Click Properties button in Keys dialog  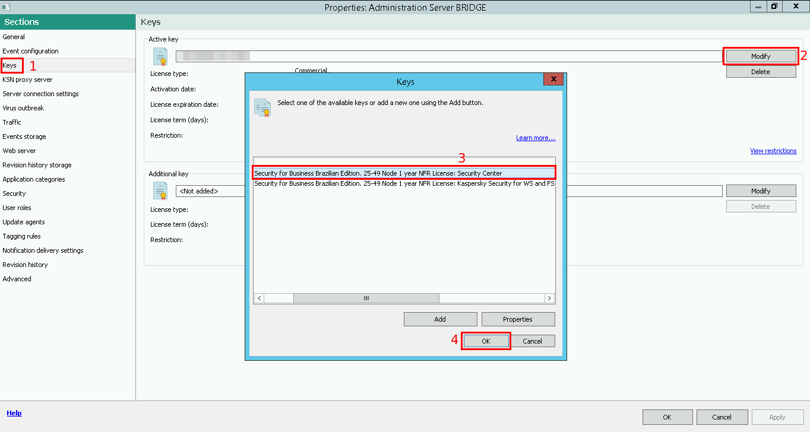pos(518,319)
